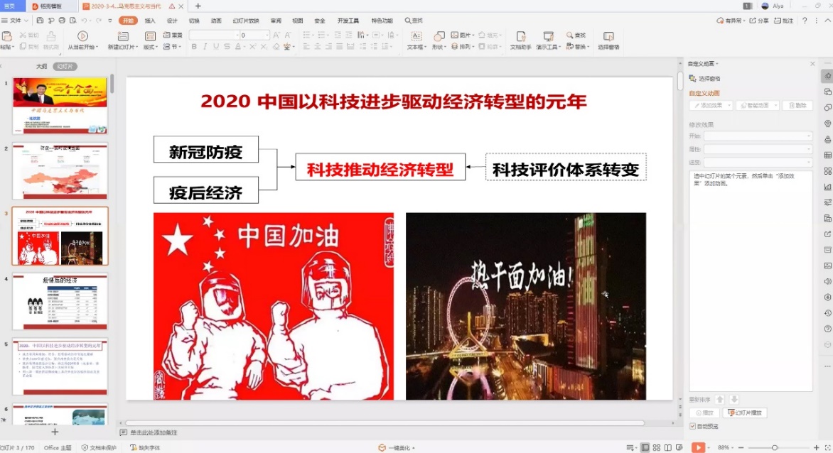The width and height of the screenshot is (833, 453).
Task: Start slideshow with 从当前开始 play icon
Action: tap(82, 36)
